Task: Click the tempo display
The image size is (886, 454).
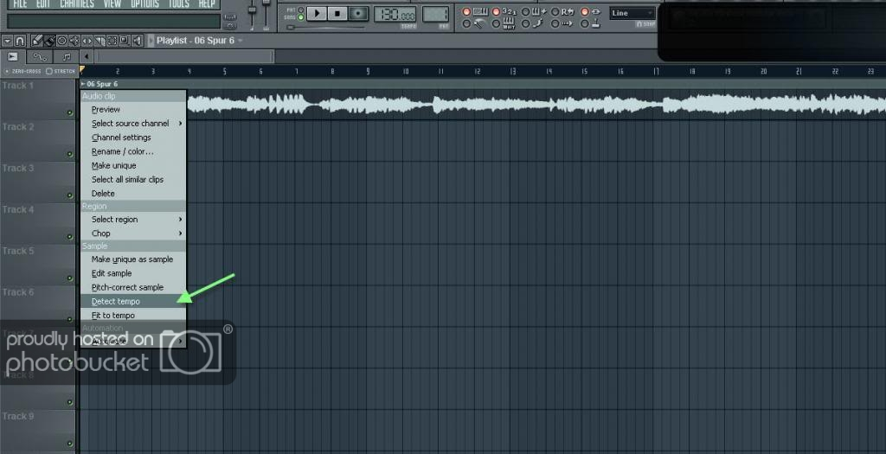Action: click(395, 14)
